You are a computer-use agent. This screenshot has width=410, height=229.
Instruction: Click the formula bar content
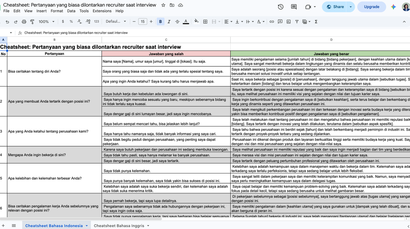(76, 33)
